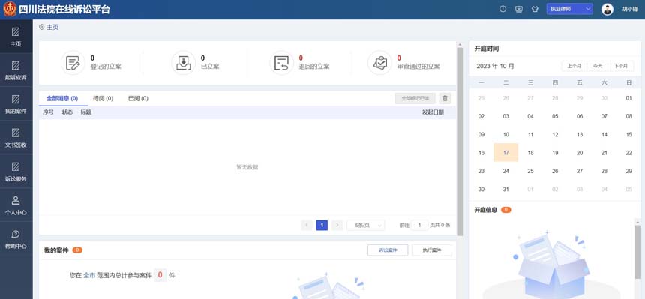Go to previous month 上个月
Screen dimensions: 645x299
(x=574, y=66)
